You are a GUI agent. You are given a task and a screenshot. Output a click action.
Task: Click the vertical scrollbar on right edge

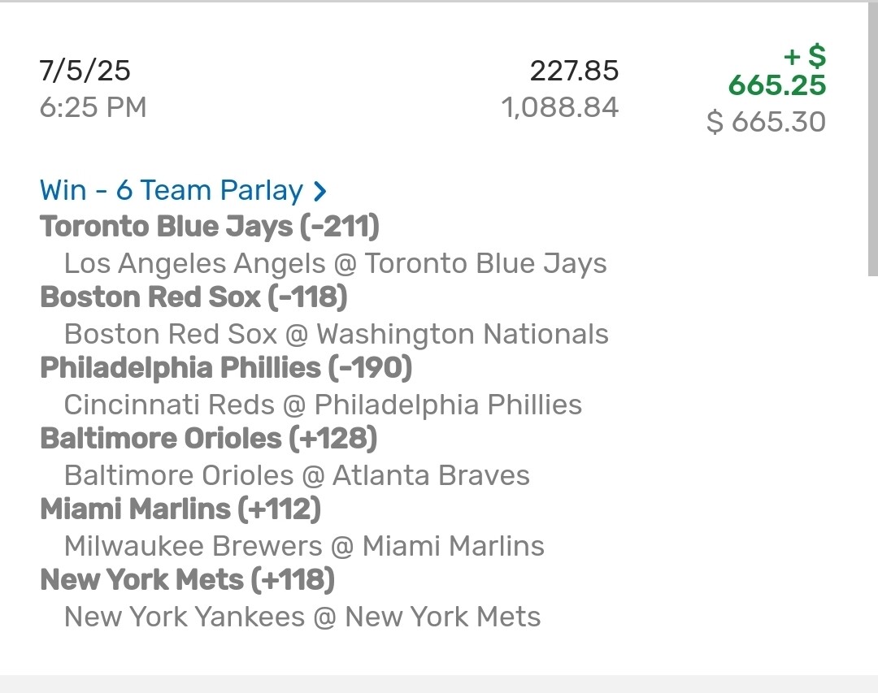872,138
